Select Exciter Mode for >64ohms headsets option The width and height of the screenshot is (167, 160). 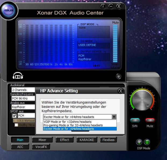pyautogui.click(x=80, y=129)
